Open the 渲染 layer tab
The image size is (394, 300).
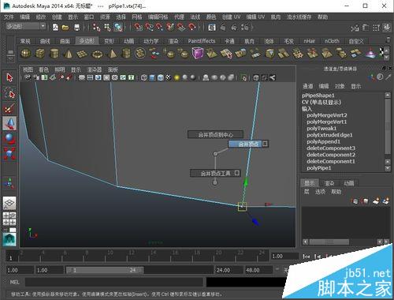tap(329, 183)
